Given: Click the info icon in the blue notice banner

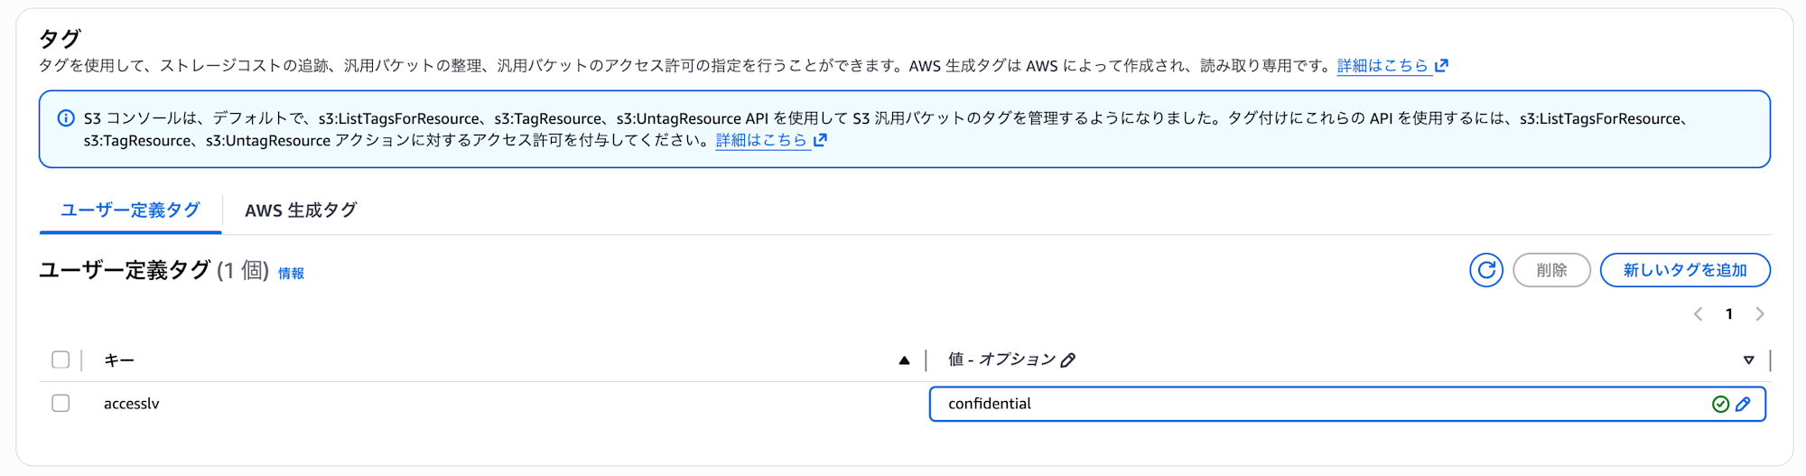Looking at the screenshot, I should pyautogui.click(x=66, y=118).
